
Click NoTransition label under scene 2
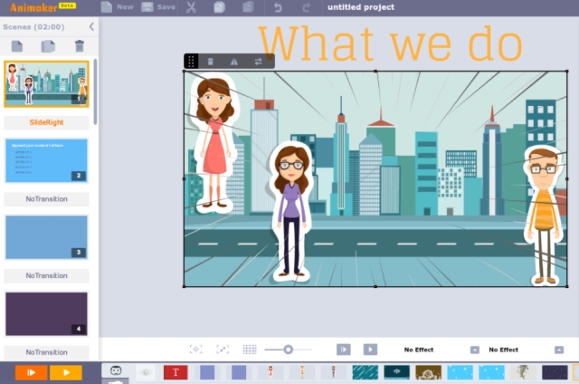tap(47, 198)
